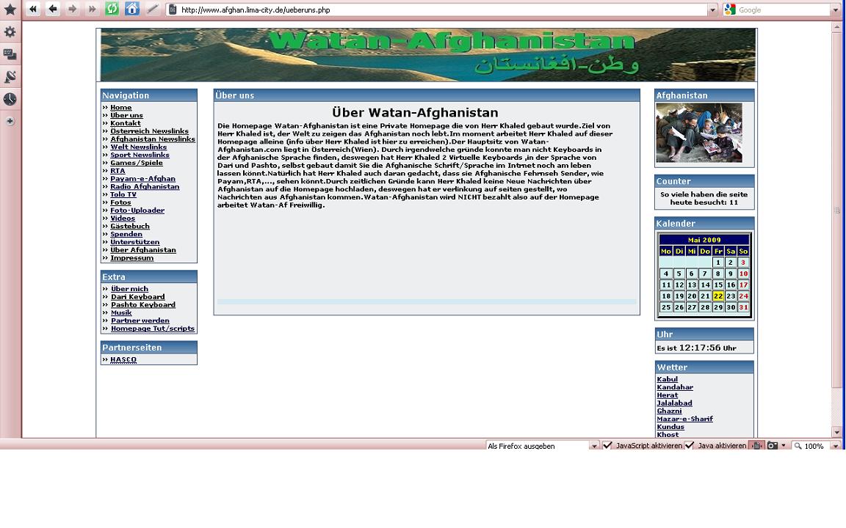
Task: Open the Kandahar weather link
Action: tap(675, 387)
